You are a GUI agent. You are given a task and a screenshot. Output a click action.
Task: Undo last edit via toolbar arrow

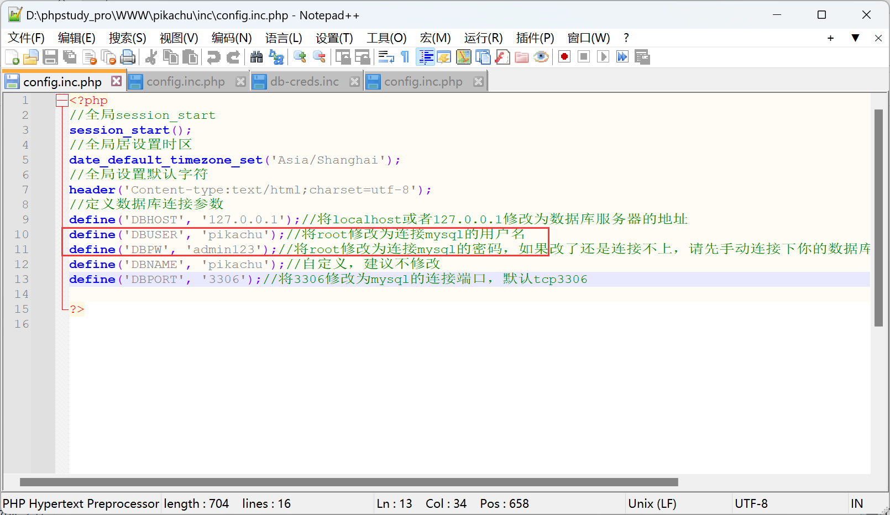[213, 57]
